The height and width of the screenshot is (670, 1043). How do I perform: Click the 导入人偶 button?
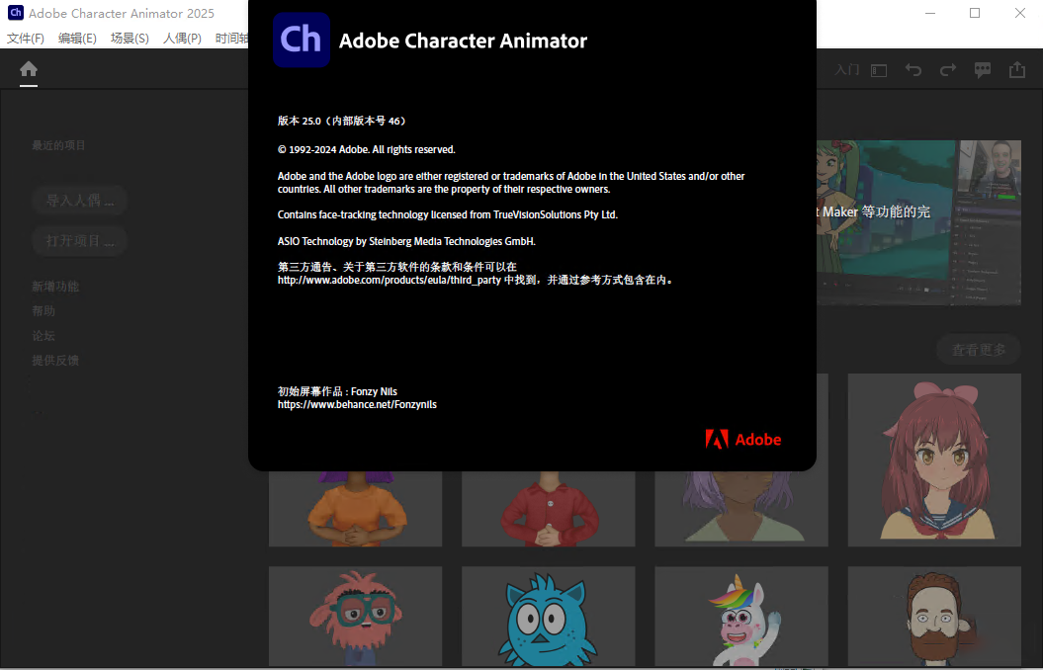79,200
